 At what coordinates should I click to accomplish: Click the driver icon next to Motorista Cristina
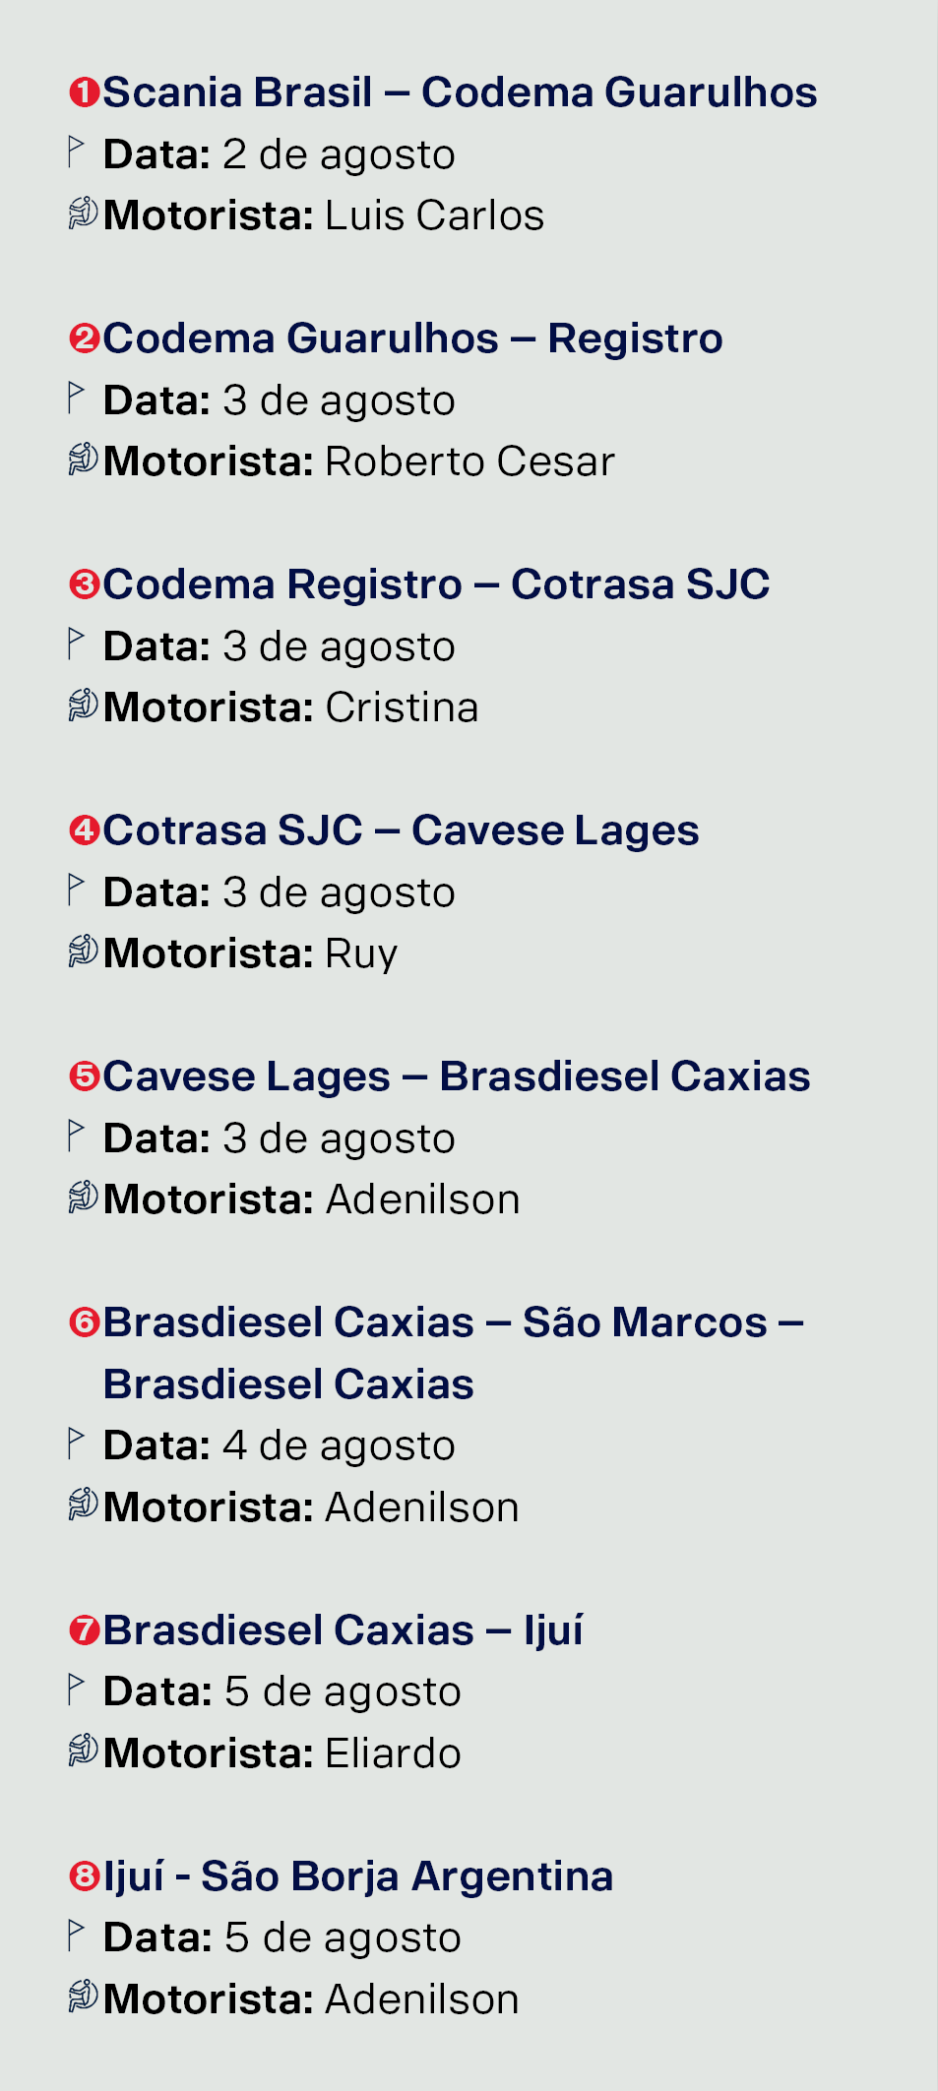point(84,706)
